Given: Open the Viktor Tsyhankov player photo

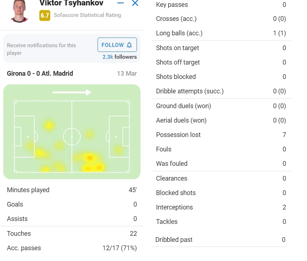Looking at the screenshot, I should (19, 11).
